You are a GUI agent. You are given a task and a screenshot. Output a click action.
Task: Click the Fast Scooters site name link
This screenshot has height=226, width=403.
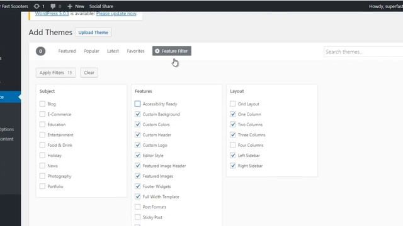(x=14, y=6)
